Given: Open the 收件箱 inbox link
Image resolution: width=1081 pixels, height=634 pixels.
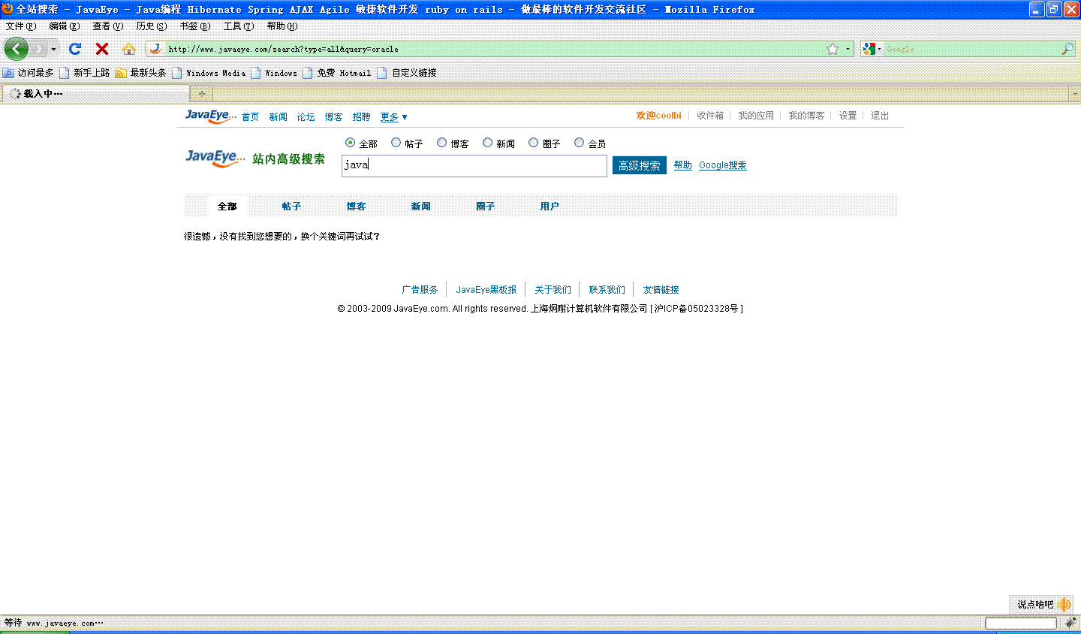Looking at the screenshot, I should click(710, 116).
